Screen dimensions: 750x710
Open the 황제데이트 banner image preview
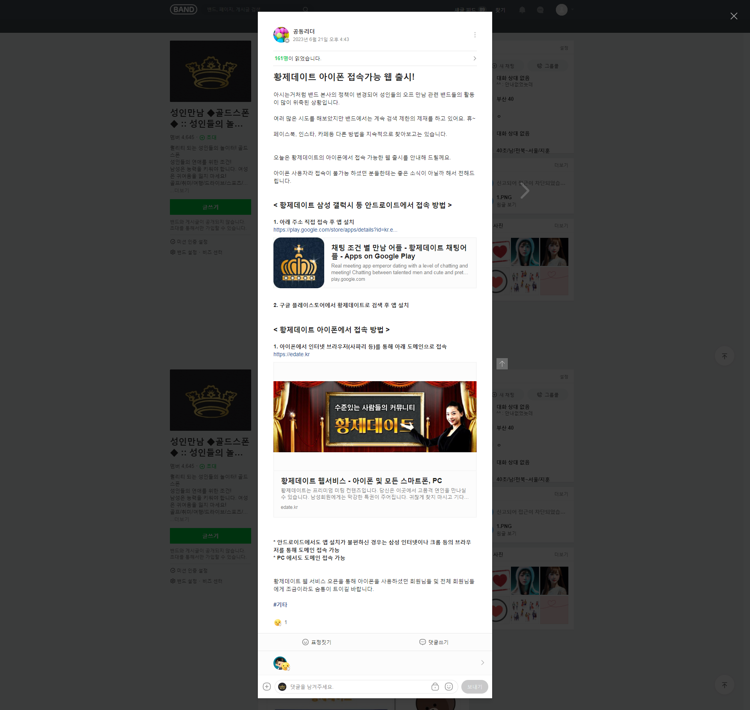pos(375,416)
